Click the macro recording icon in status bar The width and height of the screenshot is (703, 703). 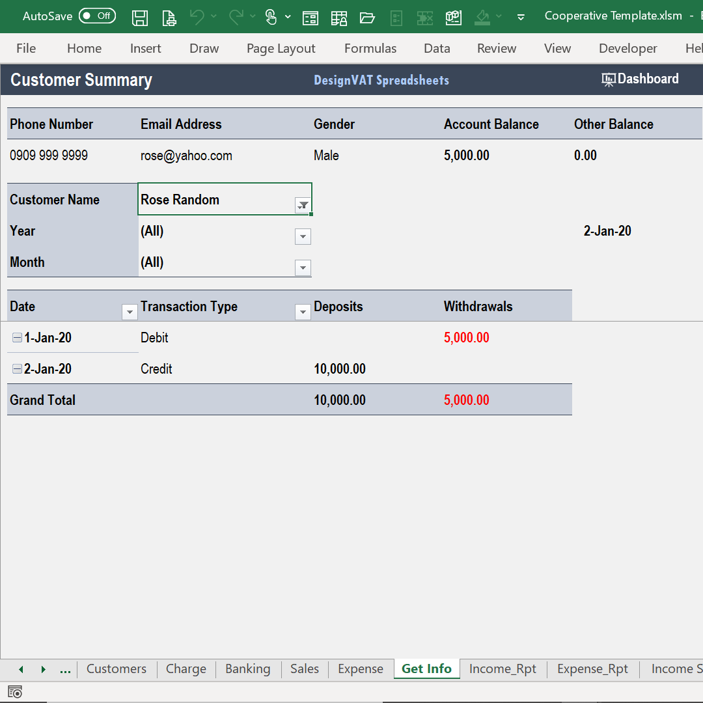pyautogui.click(x=14, y=692)
